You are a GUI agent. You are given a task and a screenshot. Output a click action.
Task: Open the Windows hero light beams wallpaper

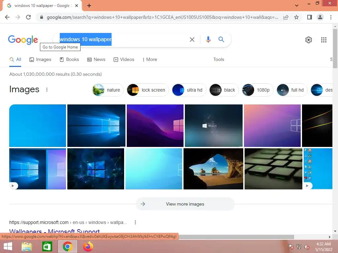click(96, 126)
